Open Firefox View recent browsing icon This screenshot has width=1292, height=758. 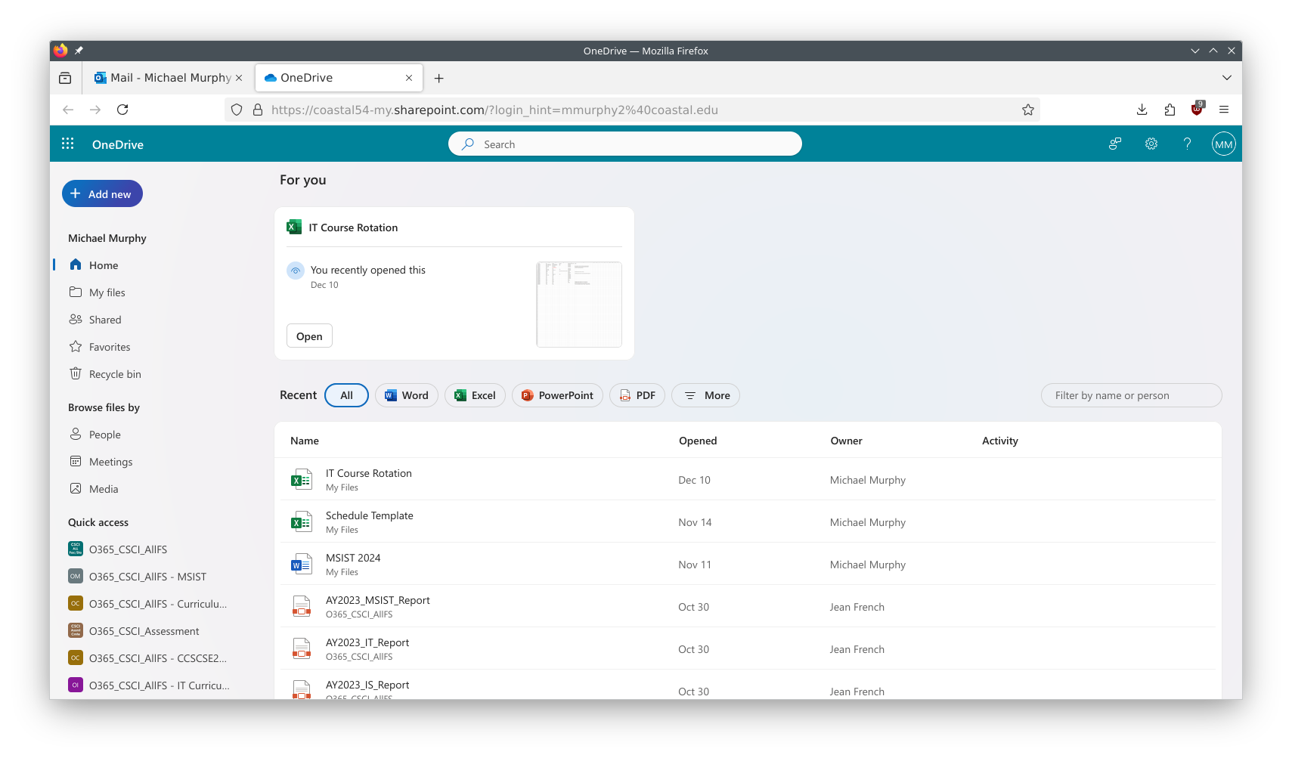65,78
